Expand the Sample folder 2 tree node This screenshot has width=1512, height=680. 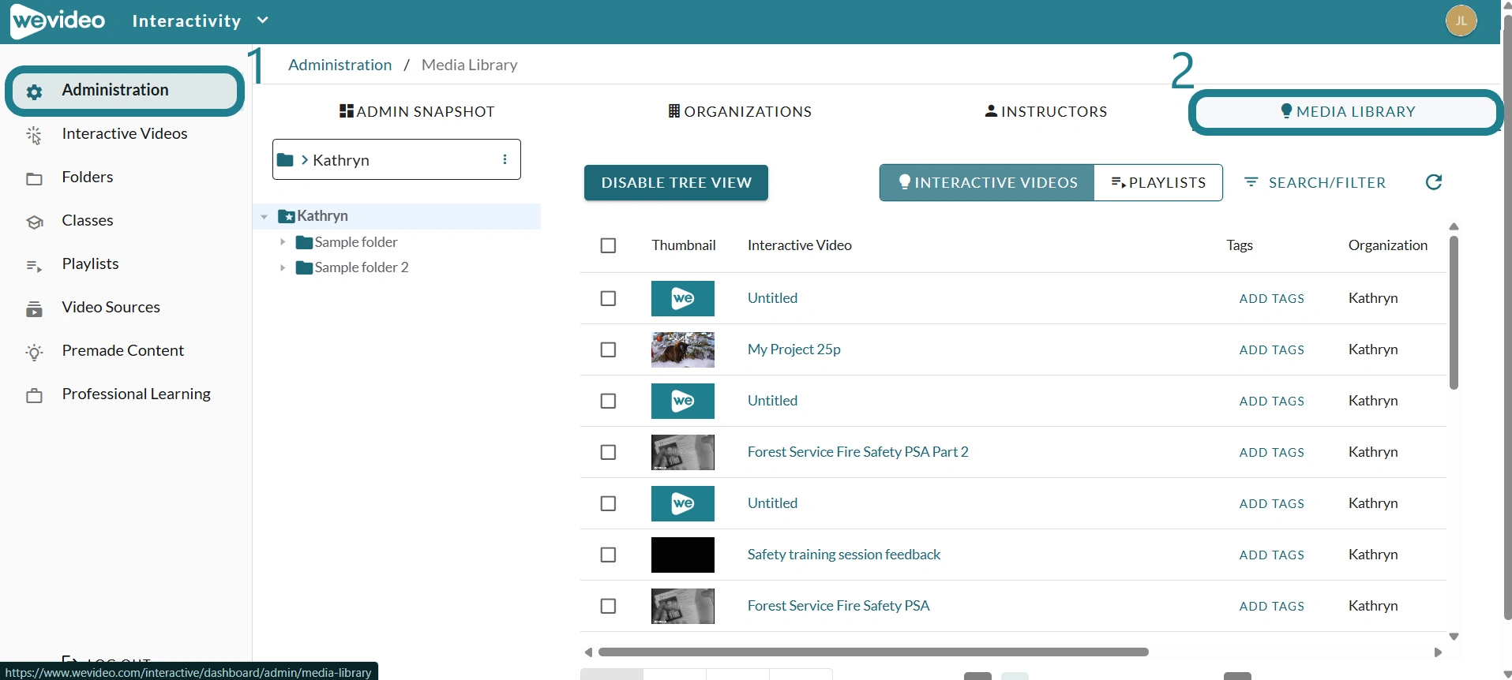(283, 267)
